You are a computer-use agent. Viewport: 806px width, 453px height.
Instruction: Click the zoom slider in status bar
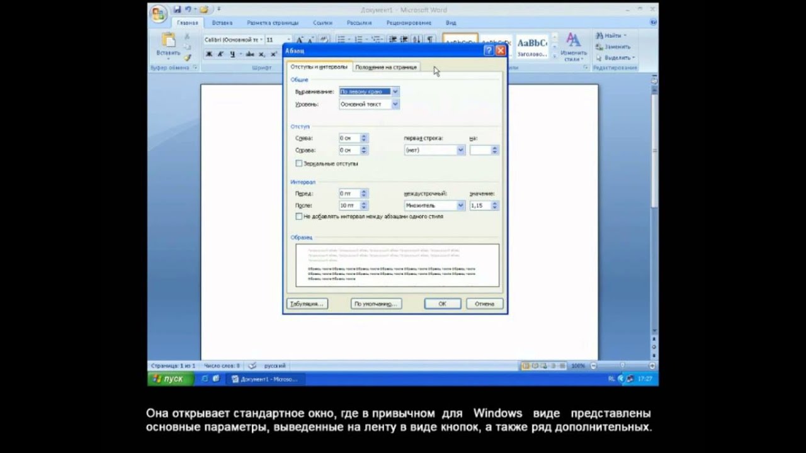pyautogui.click(x=622, y=366)
